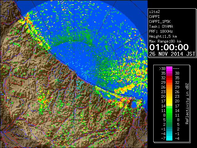Click the "---" legend upper-bound label
This screenshot has width=197, height=148.
[176, 69]
